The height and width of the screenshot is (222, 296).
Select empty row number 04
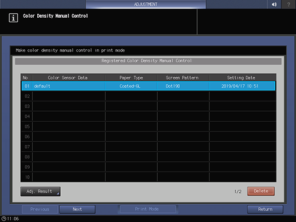[x=148, y=116]
